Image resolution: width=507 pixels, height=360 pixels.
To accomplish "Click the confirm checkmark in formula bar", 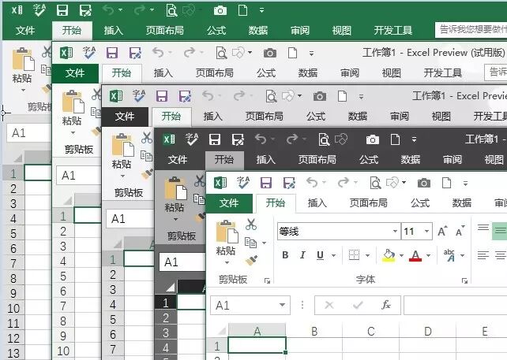I will 358,305.
